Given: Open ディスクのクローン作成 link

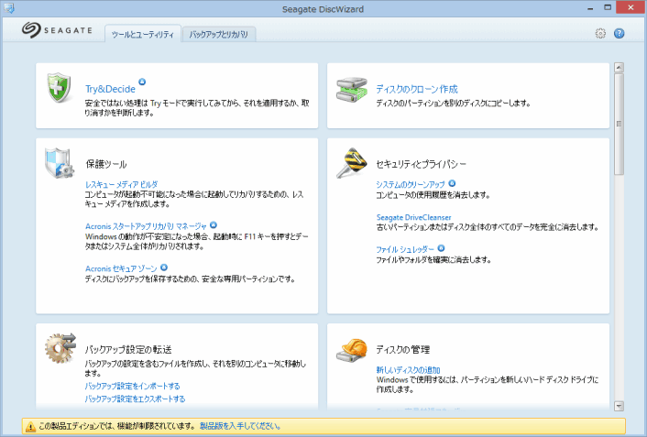Looking at the screenshot, I should coord(417,89).
